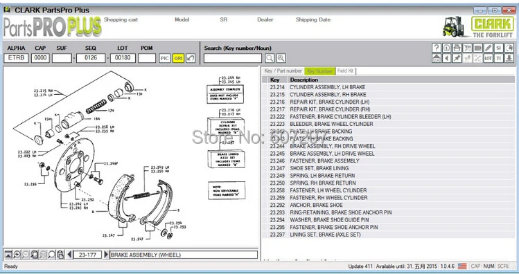Click the print diagram icon below illustration
Image resolution: width=519 pixels, height=274 pixels.
tap(60, 255)
